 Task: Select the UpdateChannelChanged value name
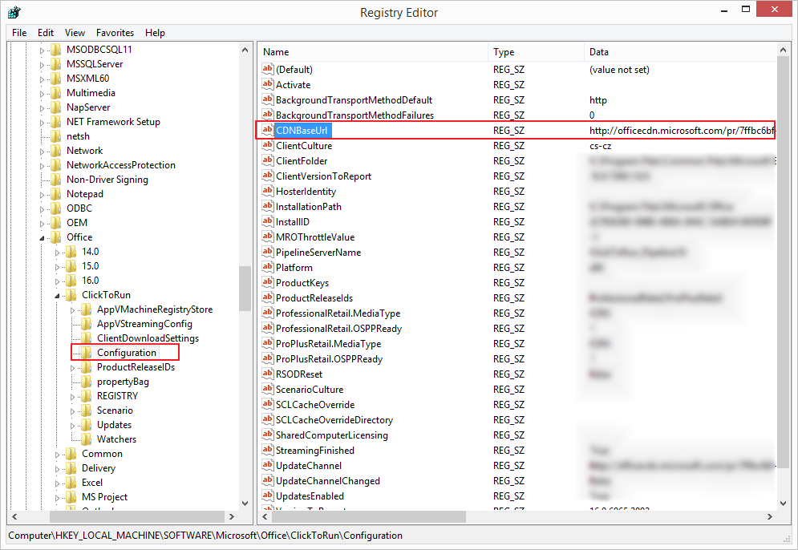327,481
